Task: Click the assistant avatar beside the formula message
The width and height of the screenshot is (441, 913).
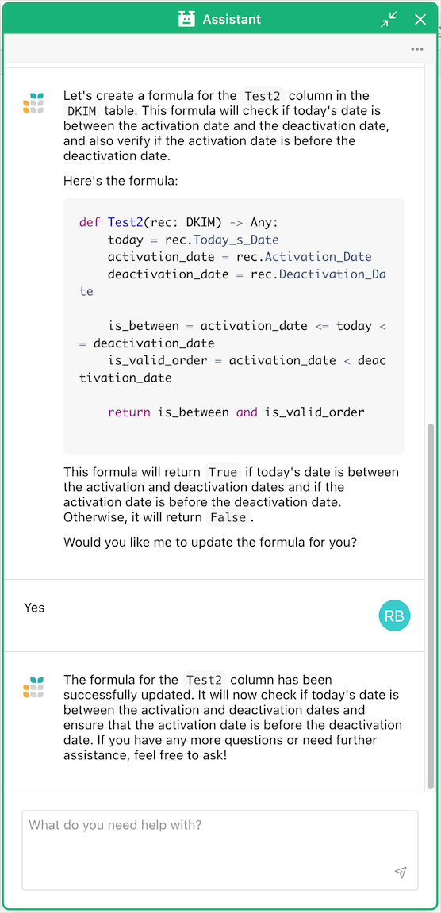Action: 34,102
